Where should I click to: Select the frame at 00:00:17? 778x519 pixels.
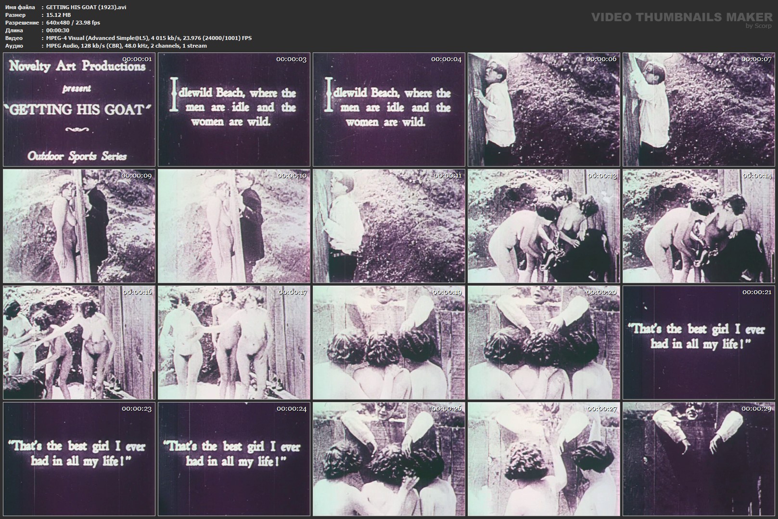[x=234, y=343]
